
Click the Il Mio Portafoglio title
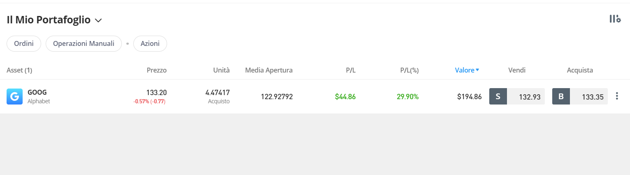[49, 20]
